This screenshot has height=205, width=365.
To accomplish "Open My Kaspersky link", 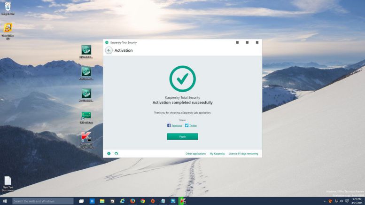I will tap(217, 154).
